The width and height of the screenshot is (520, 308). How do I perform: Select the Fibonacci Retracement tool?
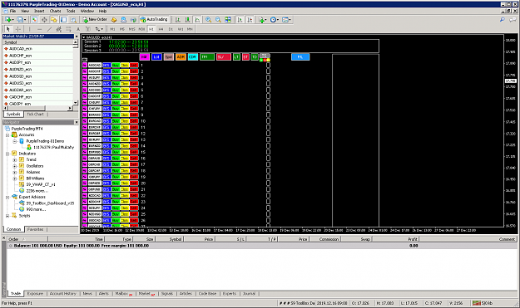coord(69,29)
